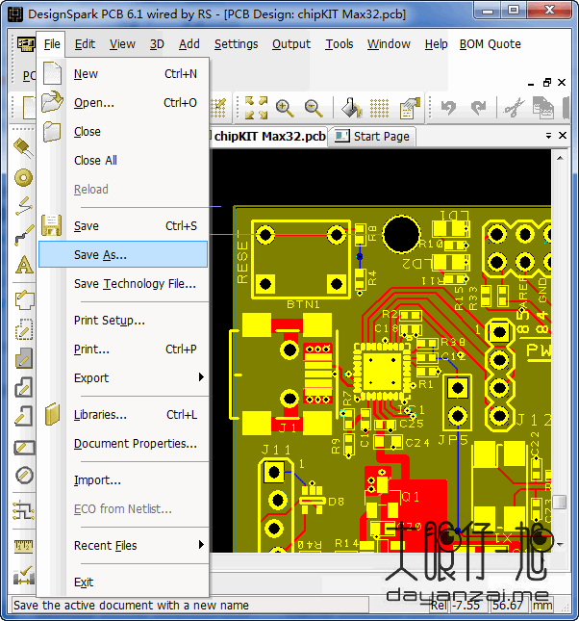Viewport: 579px width, 621px height.
Task: Open Libraries... from the File menu
Action: click(123, 414)
